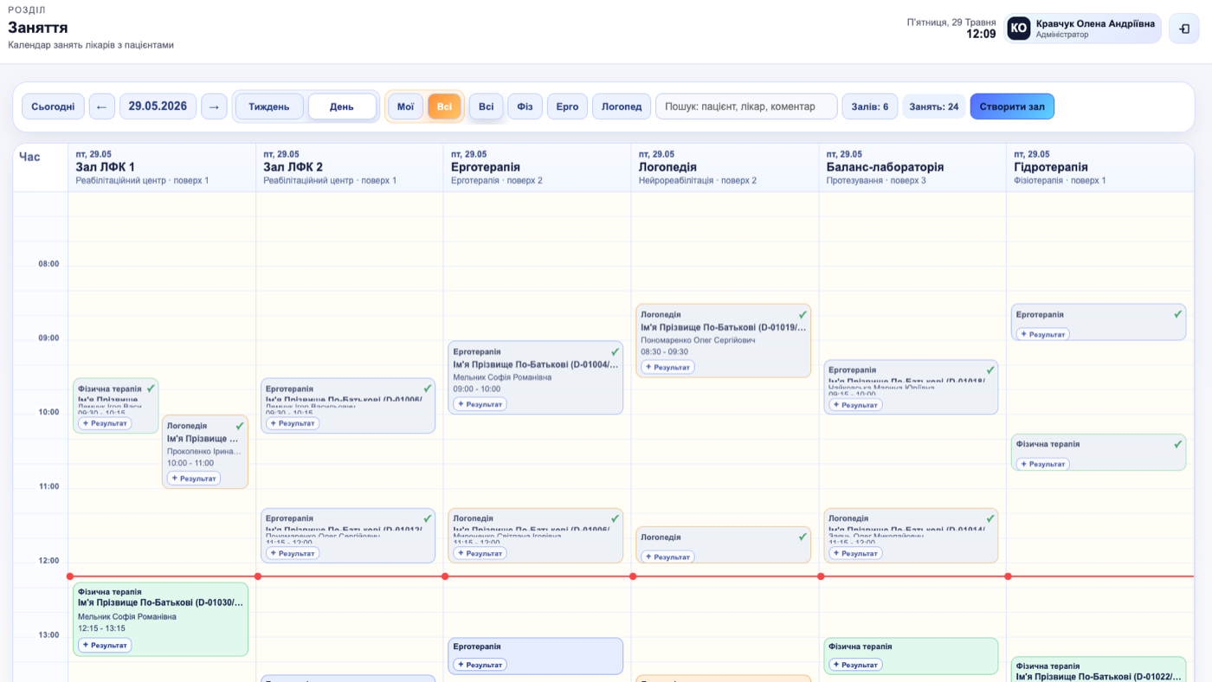Click checkmark on Гідротерапія Фізична терапія card
This screenshot has width=1212, height=682.
[x=1177, y=444]
